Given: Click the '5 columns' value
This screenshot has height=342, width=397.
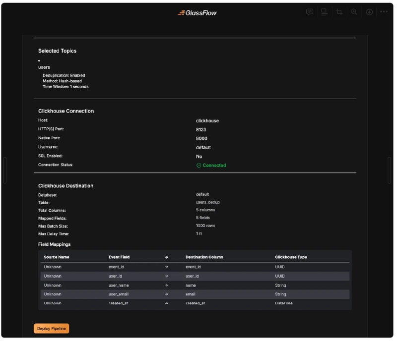Looking at the screenshot, I should click(x=205, y=210).
